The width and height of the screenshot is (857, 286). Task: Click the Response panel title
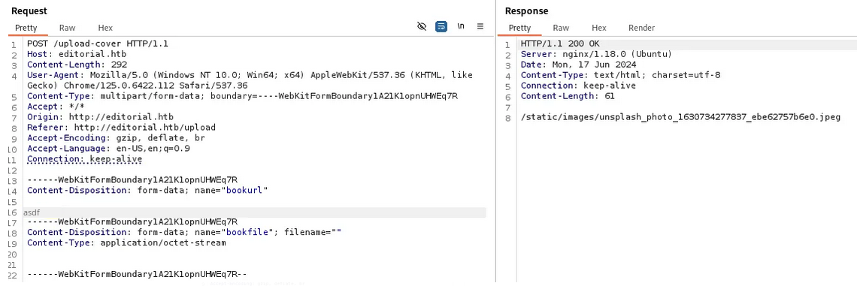[526, 11]
